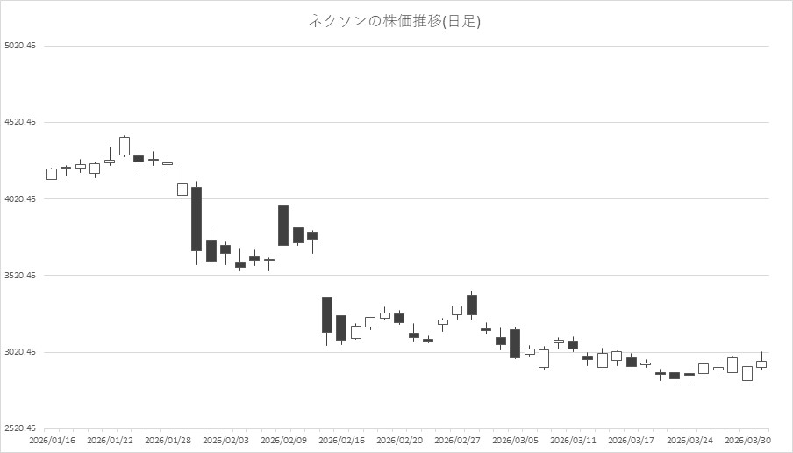
Task: Click the 4520.45 value on vertical axis
Action: coord(19,123)
